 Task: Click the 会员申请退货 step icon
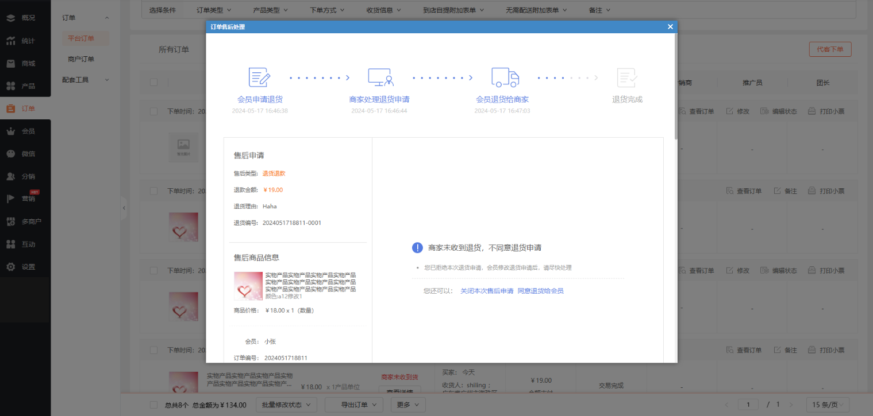(x=259, y=77)
